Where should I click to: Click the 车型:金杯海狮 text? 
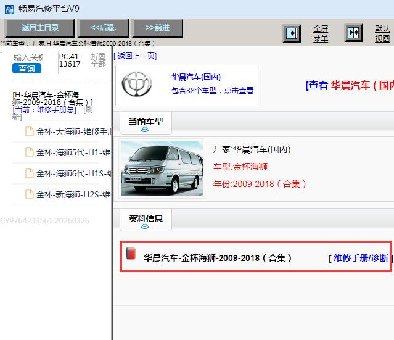(x=240, y=167)
